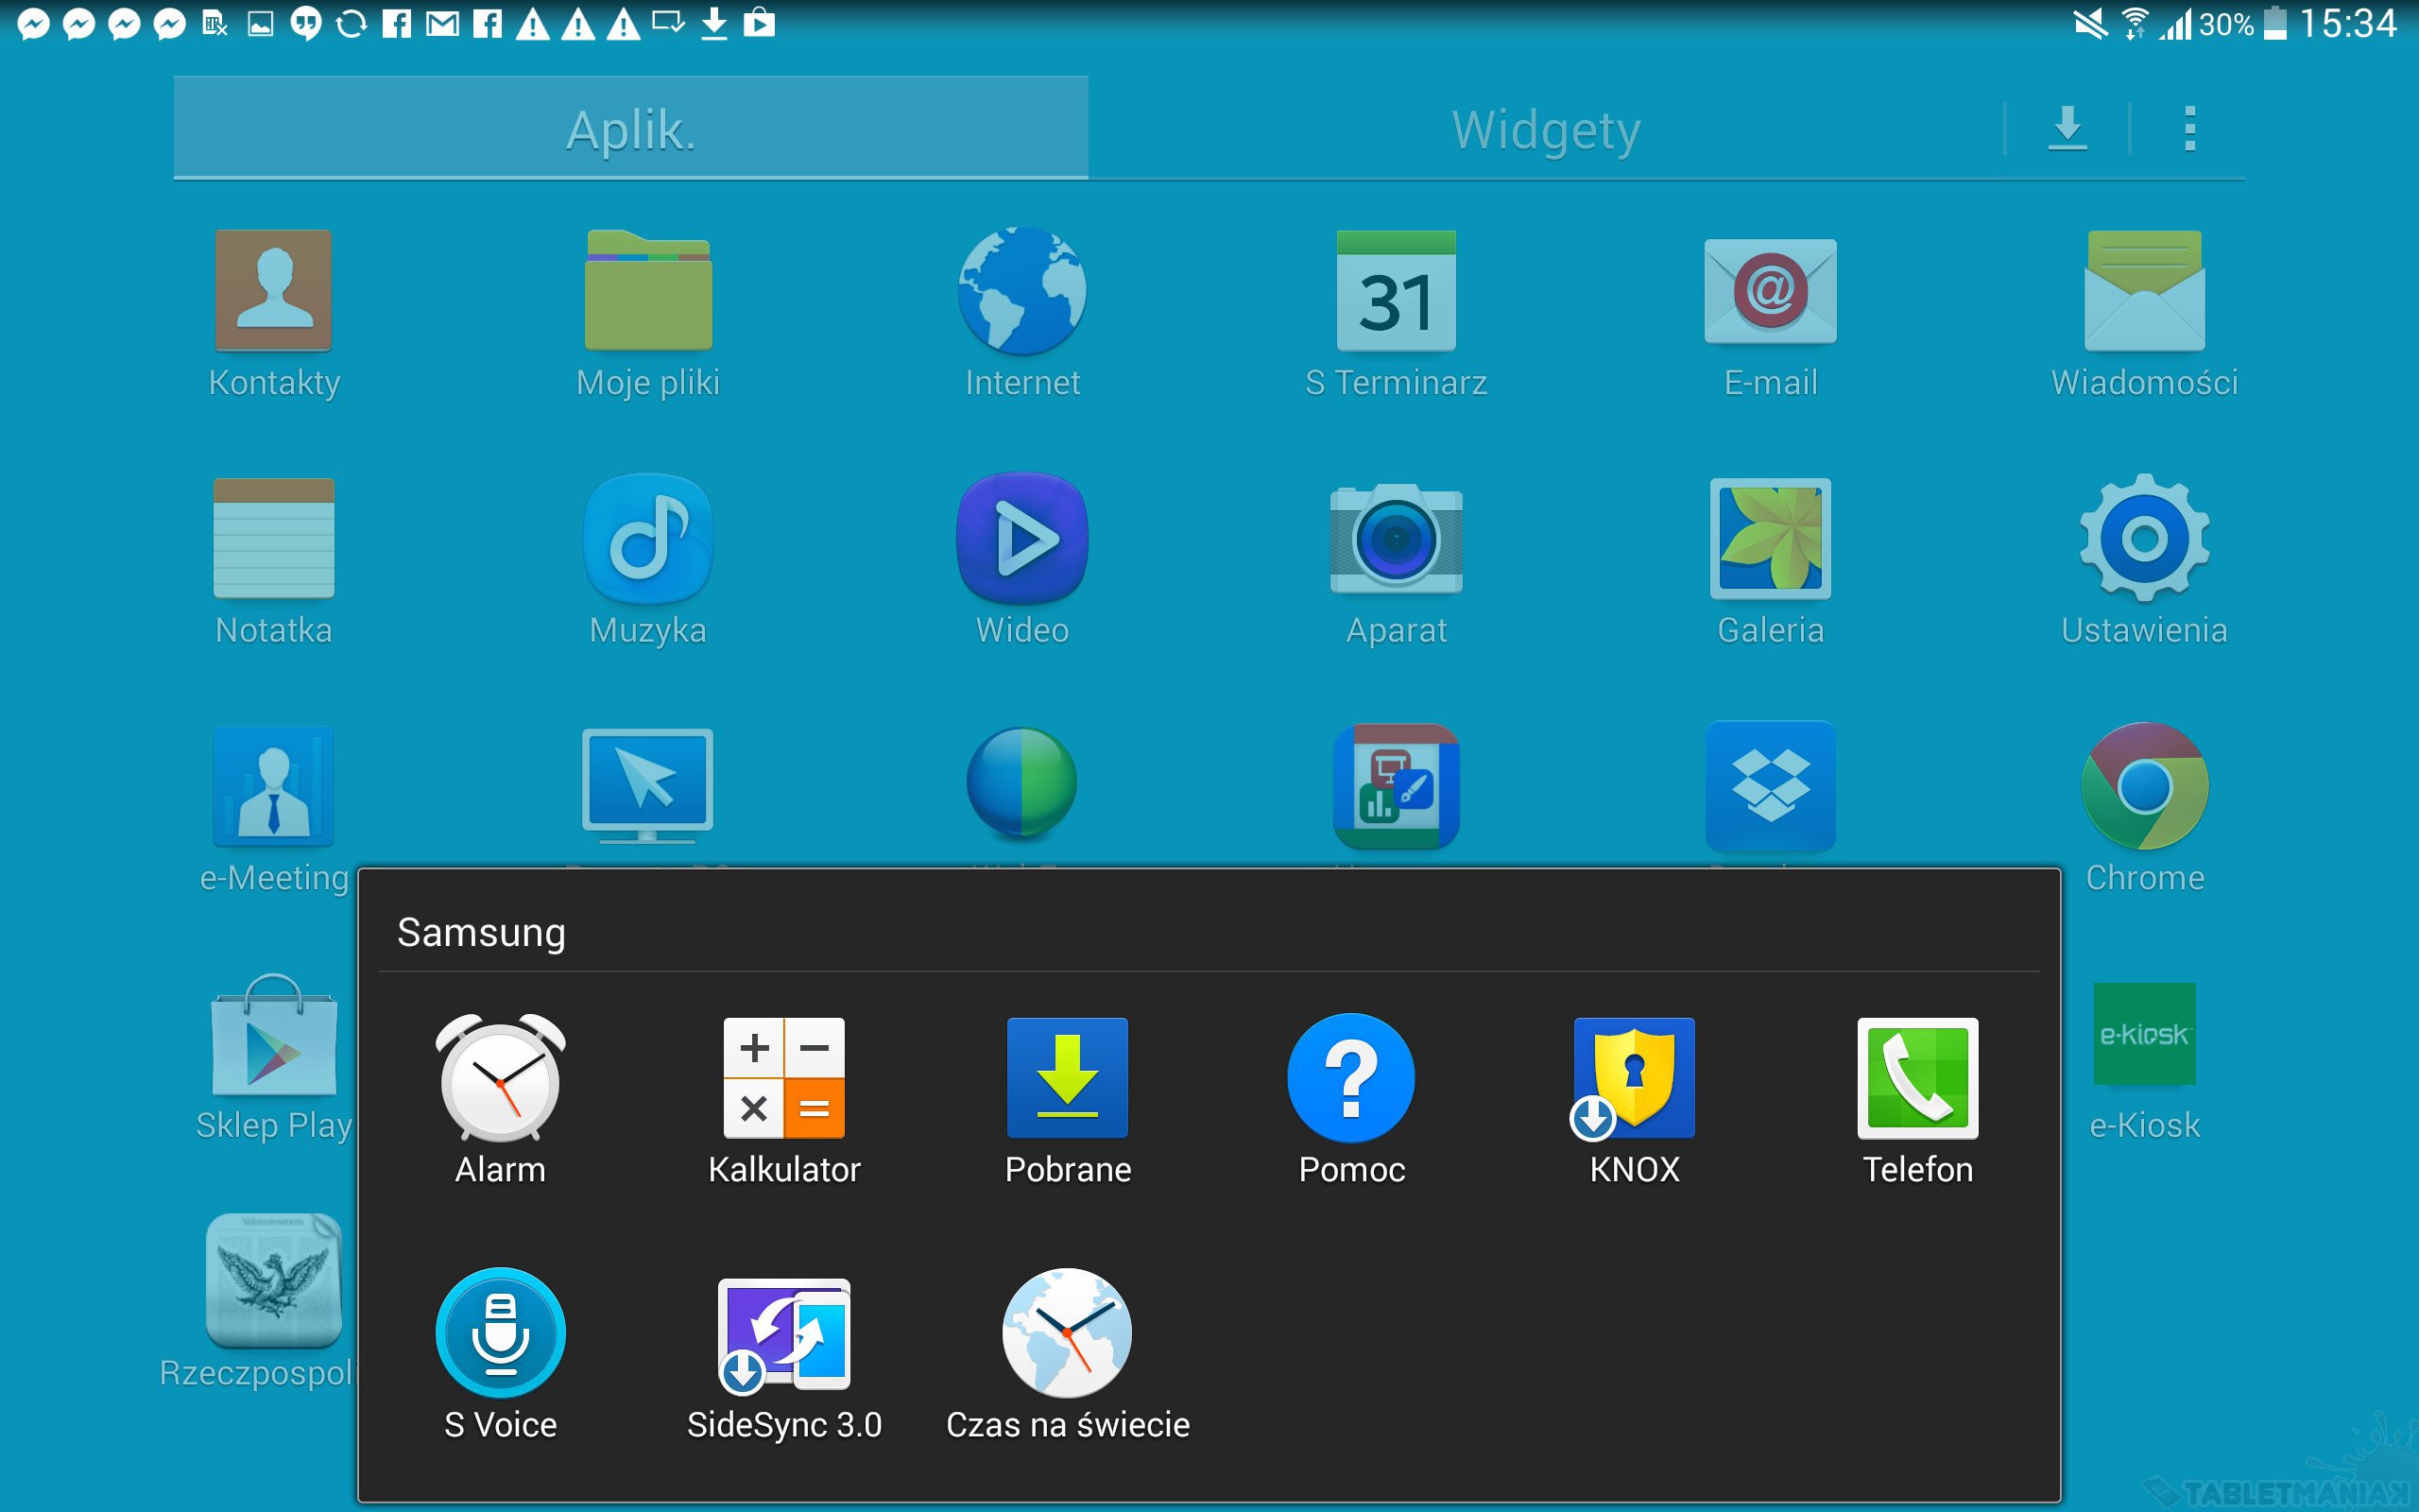Launch Kalkulator from the Samsung folder

783,1080
